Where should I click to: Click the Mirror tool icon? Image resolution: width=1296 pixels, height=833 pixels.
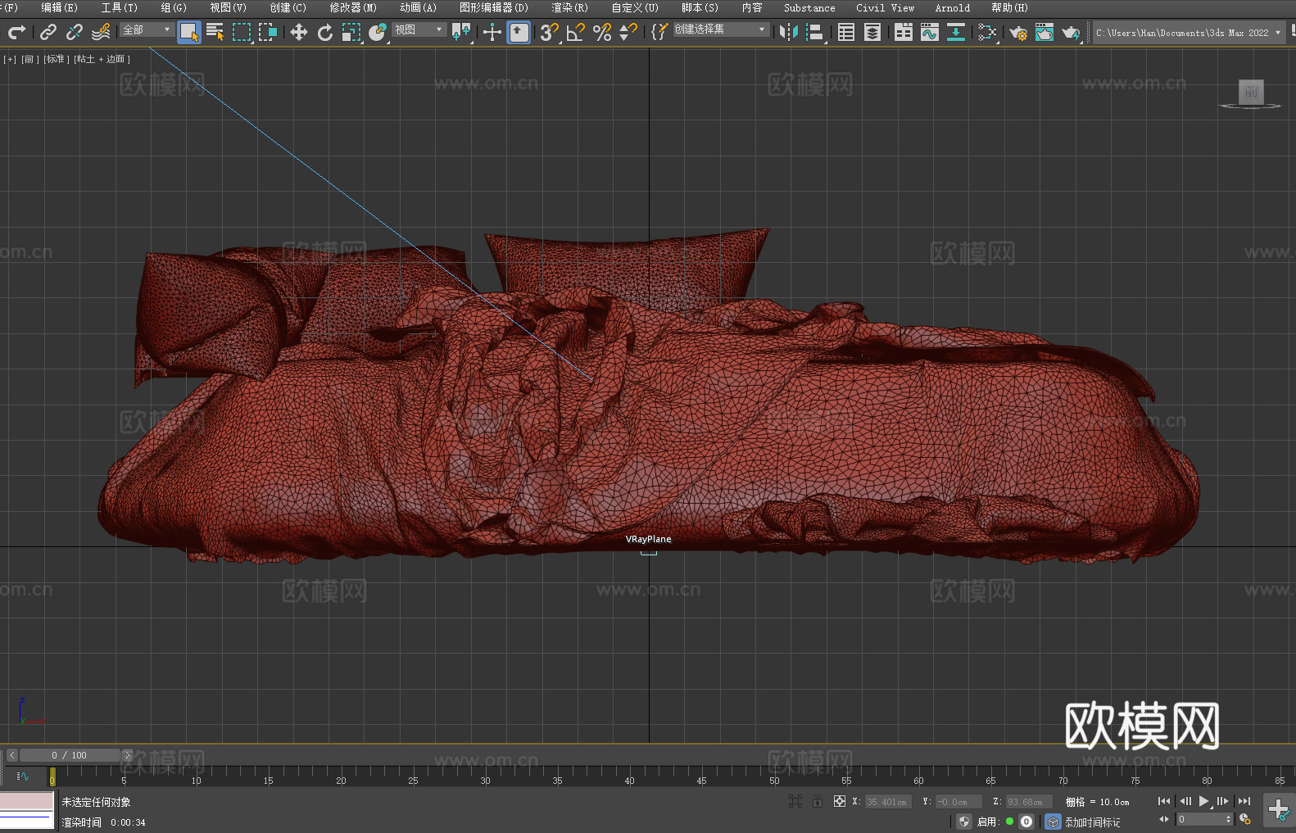tap(788, 32)
